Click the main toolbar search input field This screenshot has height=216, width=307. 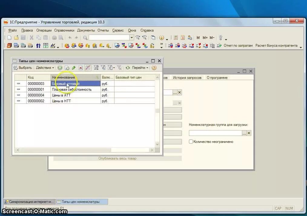coord(109,38)
